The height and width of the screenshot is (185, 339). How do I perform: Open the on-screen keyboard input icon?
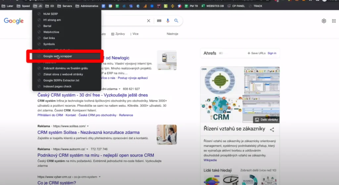click(159, 21)
